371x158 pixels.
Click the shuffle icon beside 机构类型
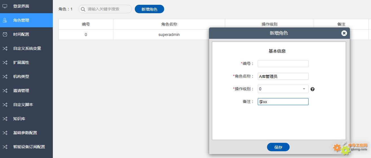5,76
